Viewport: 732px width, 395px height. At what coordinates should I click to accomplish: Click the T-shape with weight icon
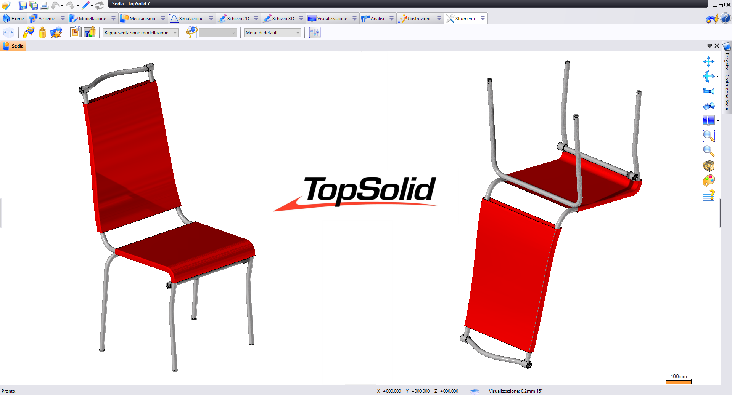(90, 32)
